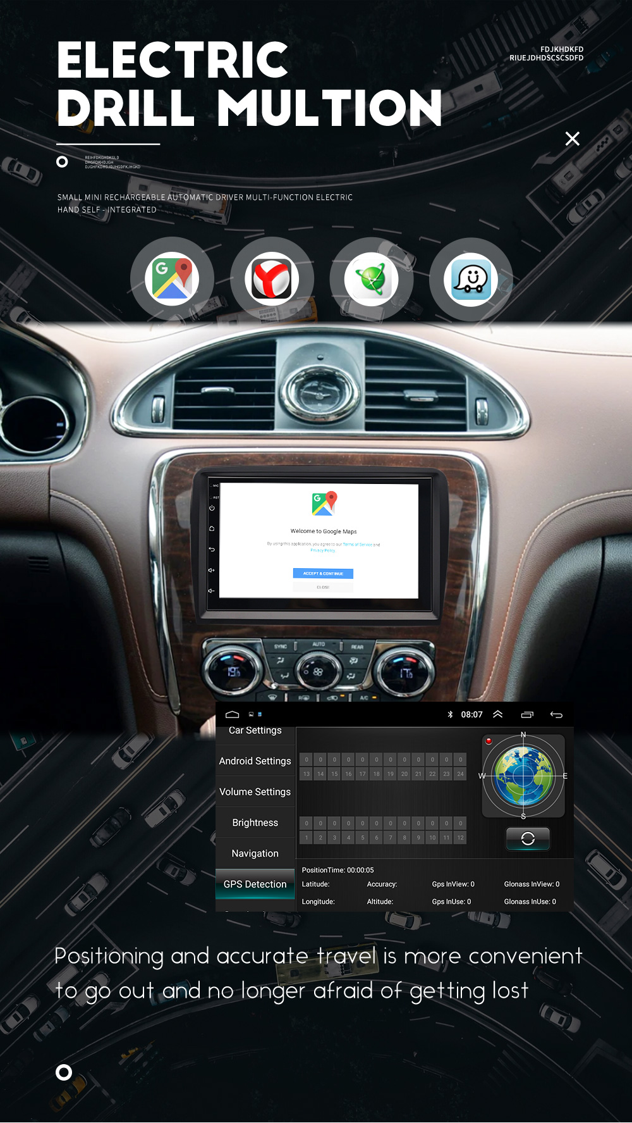Tap the home icon on the head unit bezel
632x1123 pixels.
click(x=212, y=528)
